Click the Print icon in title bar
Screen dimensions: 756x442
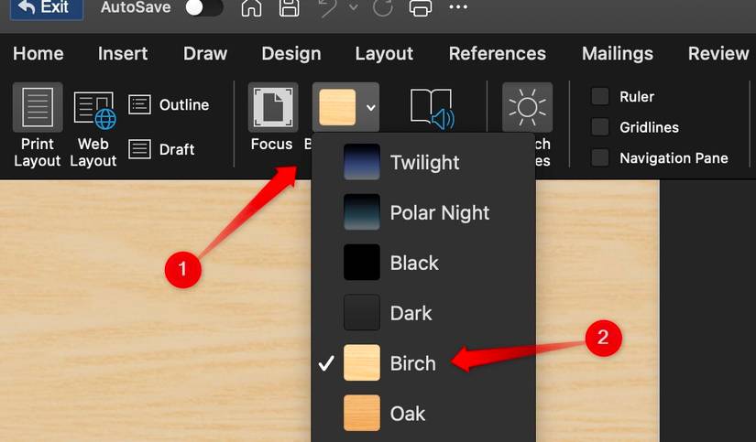[x=421, y=9]
